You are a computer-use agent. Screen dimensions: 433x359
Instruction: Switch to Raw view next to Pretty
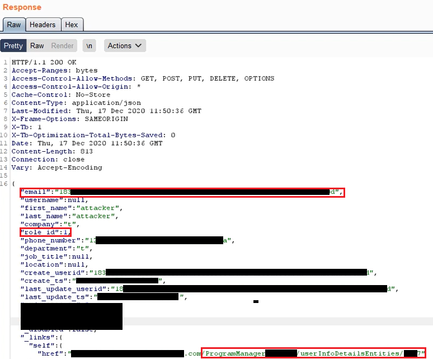tap(37, 46)
